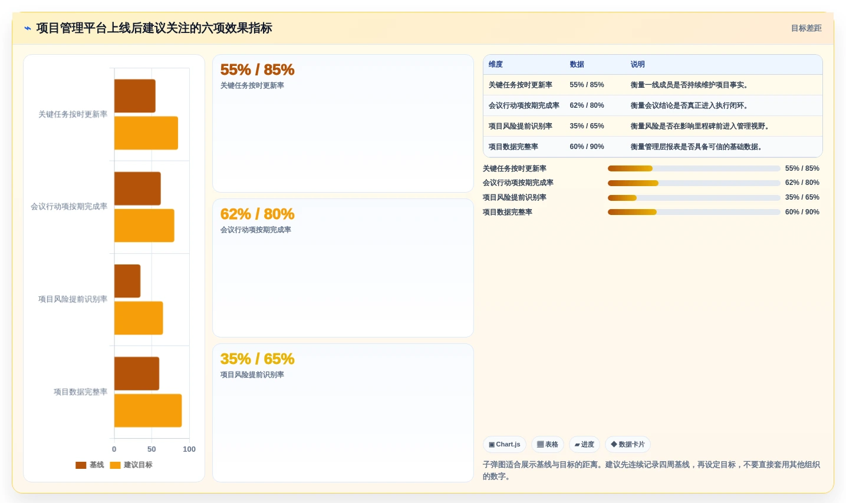Click target bar for 关键任务按时更新率 in chart

(x=146, y=133)
